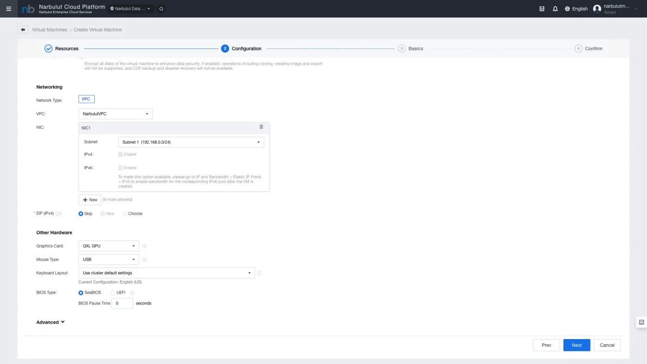
Task: Show info for EIP (IPv4)
Action: (x=58, y=214)
